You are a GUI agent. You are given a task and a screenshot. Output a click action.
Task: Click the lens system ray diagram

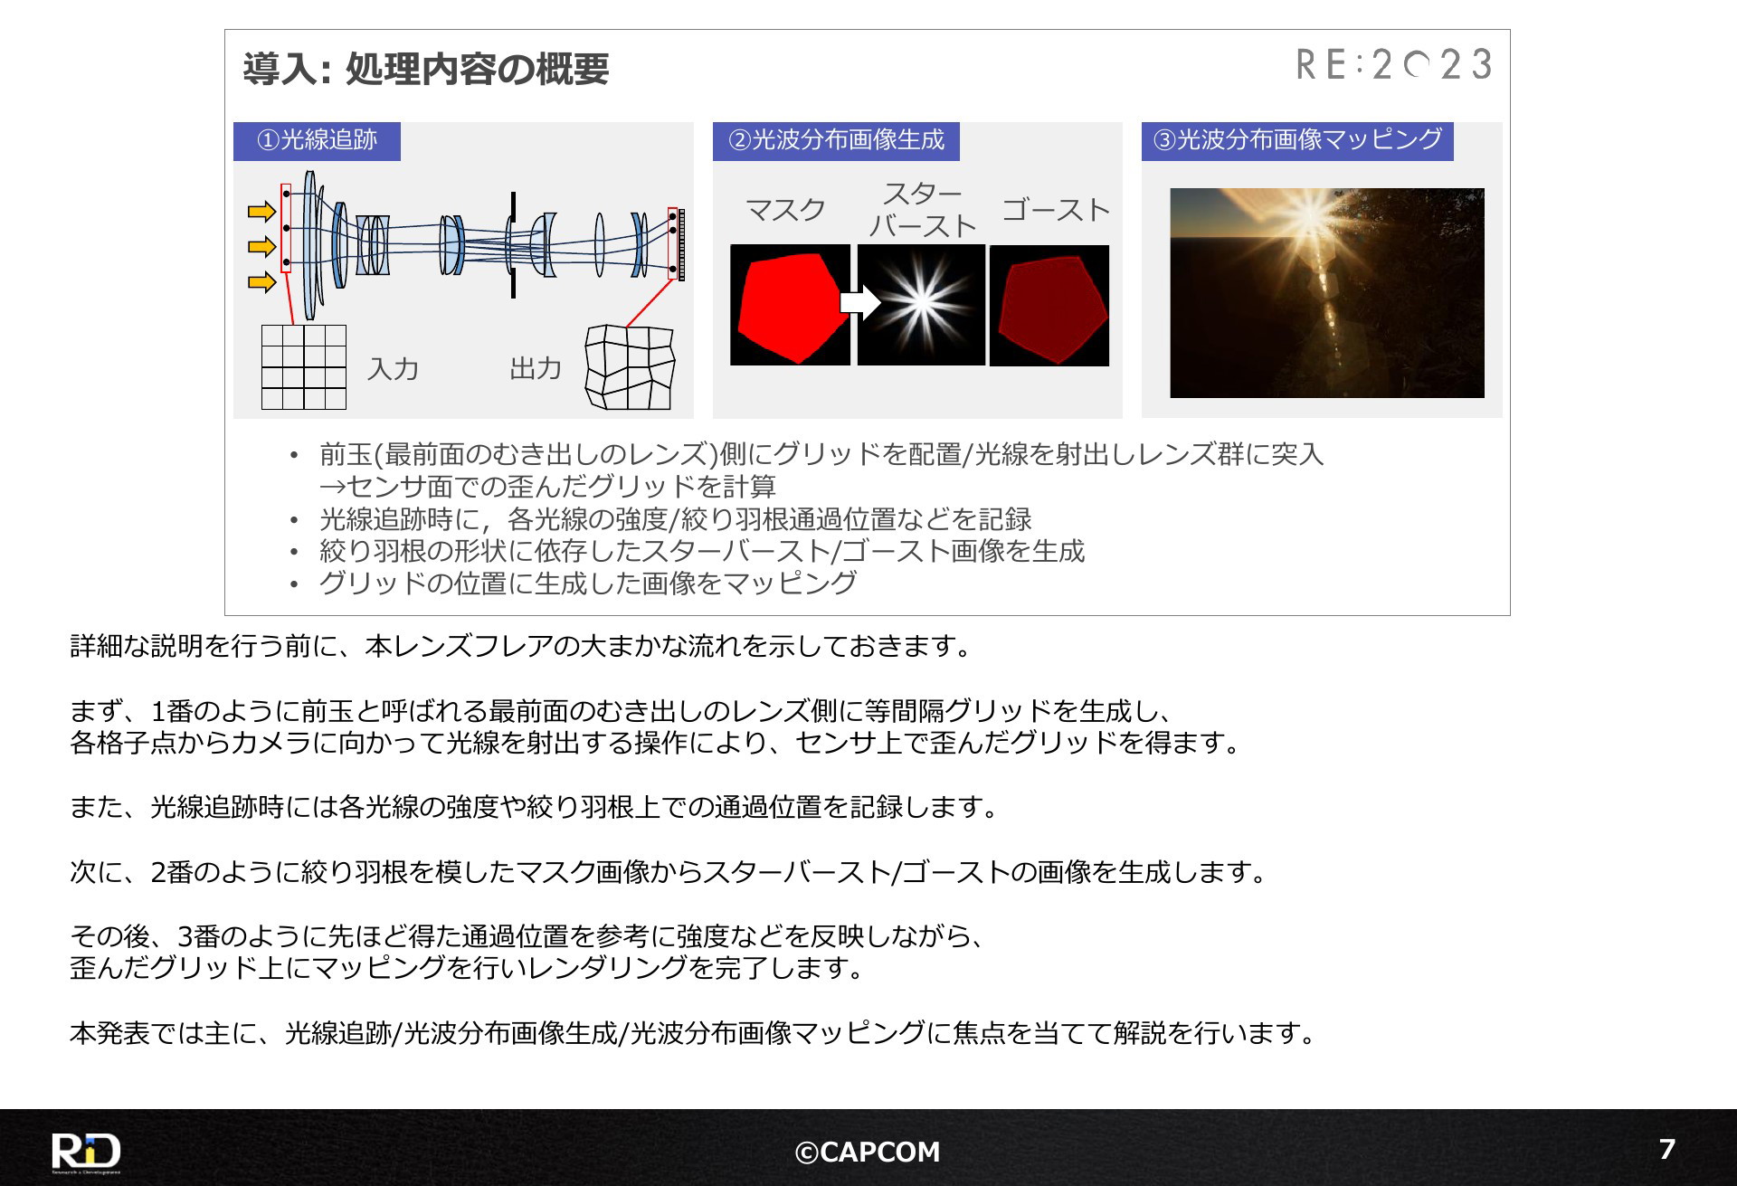(x=466, y=244)
